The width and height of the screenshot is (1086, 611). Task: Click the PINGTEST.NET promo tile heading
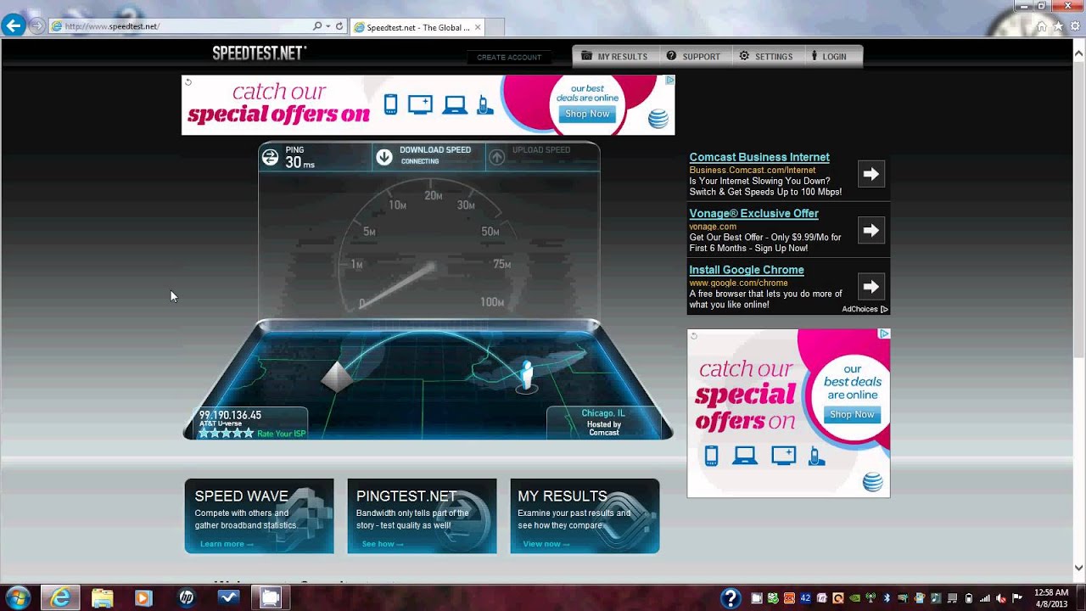pos(406,496)
